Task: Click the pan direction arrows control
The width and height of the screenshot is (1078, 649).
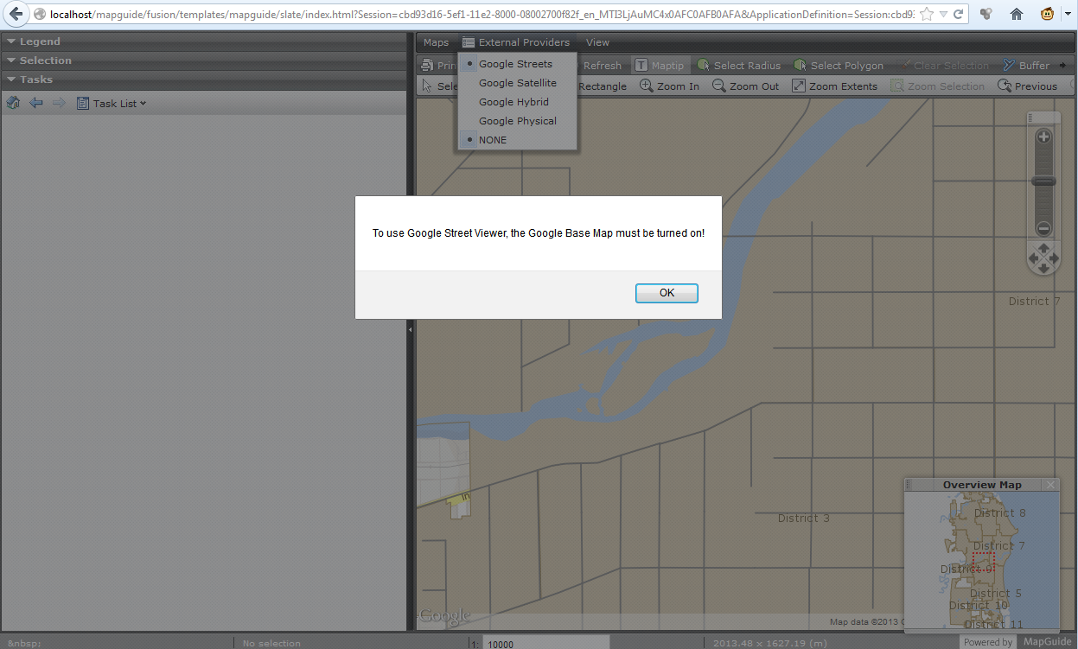Action: point(1043,258)
